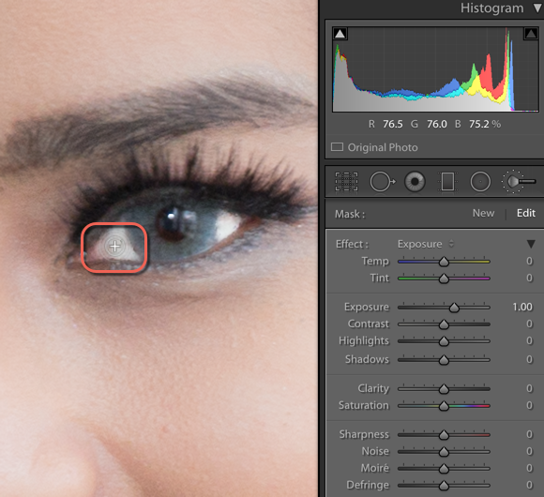
Task: Select the Adjustment Brush tool
Action: click(x=519, y=181)
